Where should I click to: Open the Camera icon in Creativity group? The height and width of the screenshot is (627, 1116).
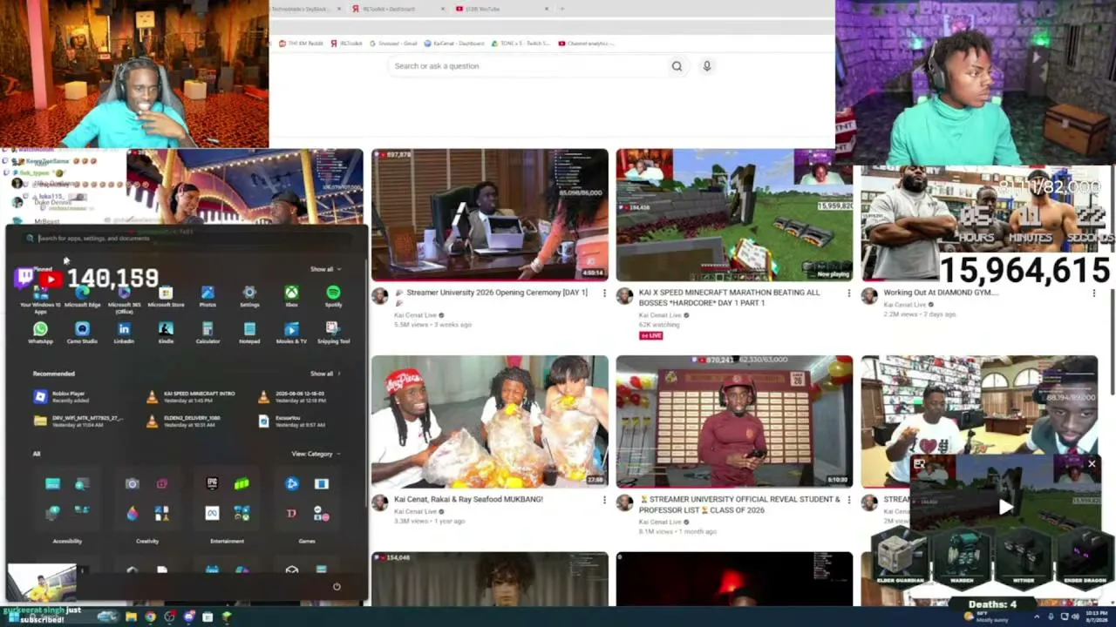click(132, 483)
